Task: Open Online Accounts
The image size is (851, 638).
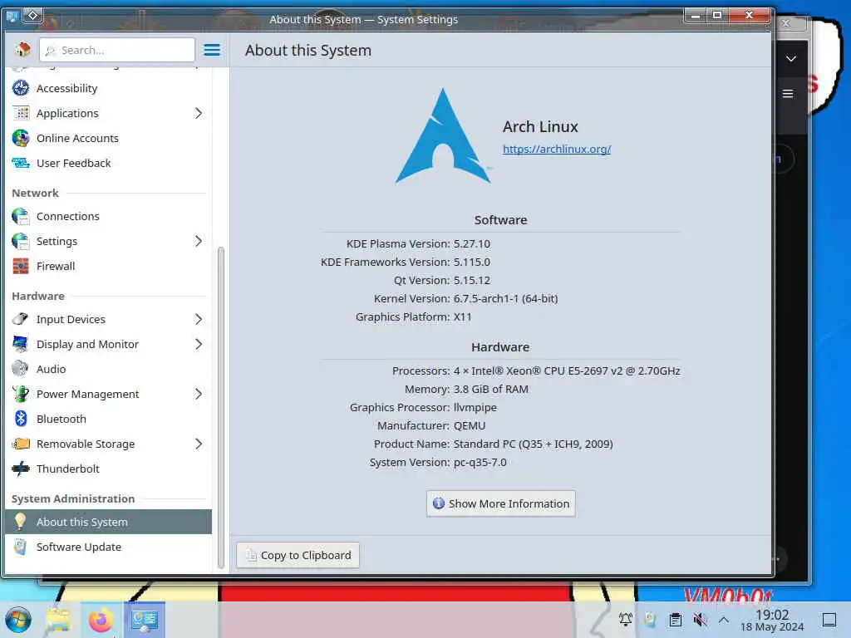Action: click(109, 139)
